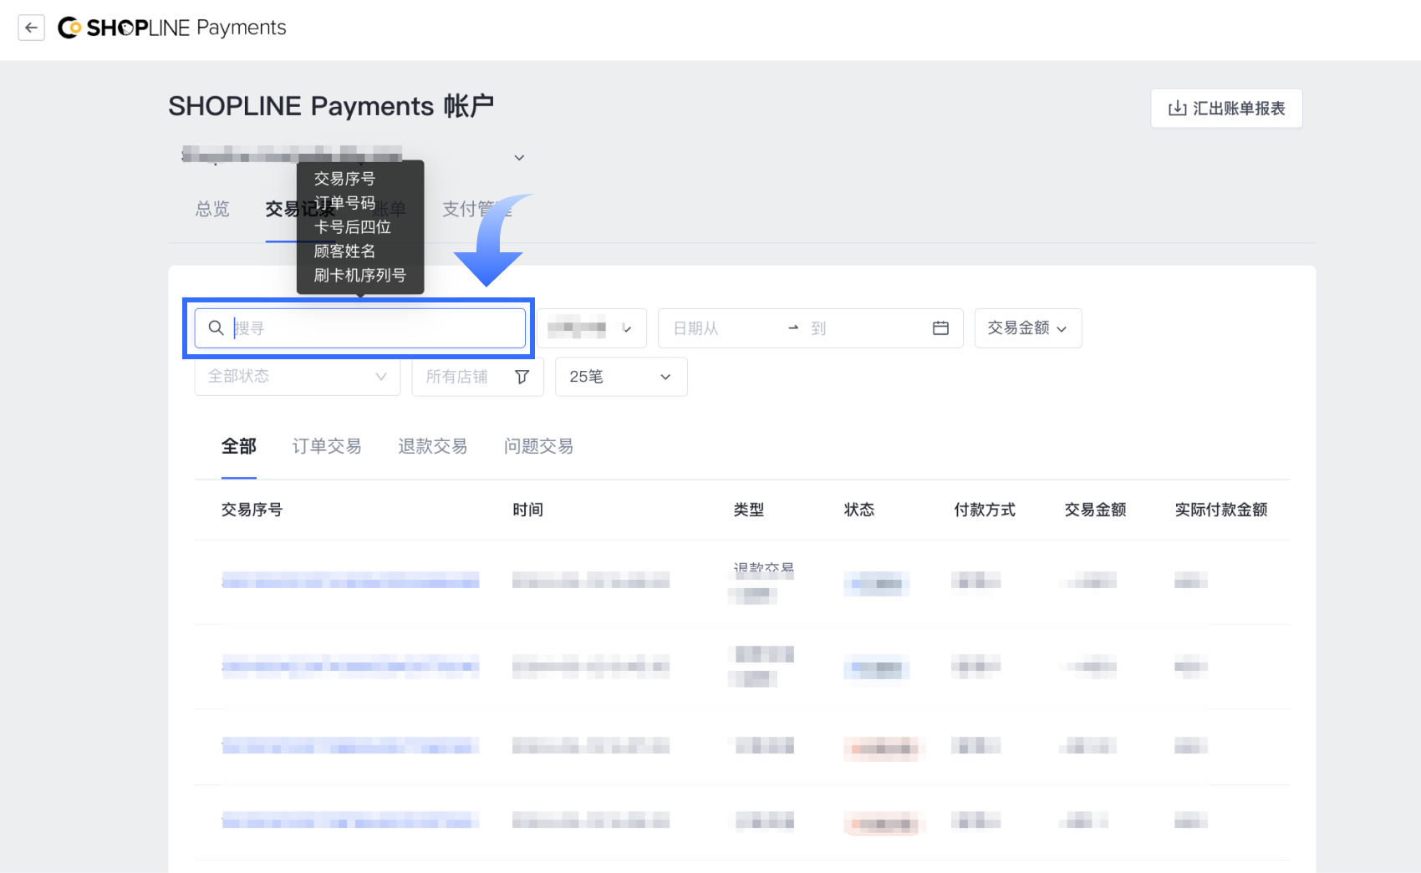
Task: Switch to the 总览 tab
Action: [x=212, y=209]
